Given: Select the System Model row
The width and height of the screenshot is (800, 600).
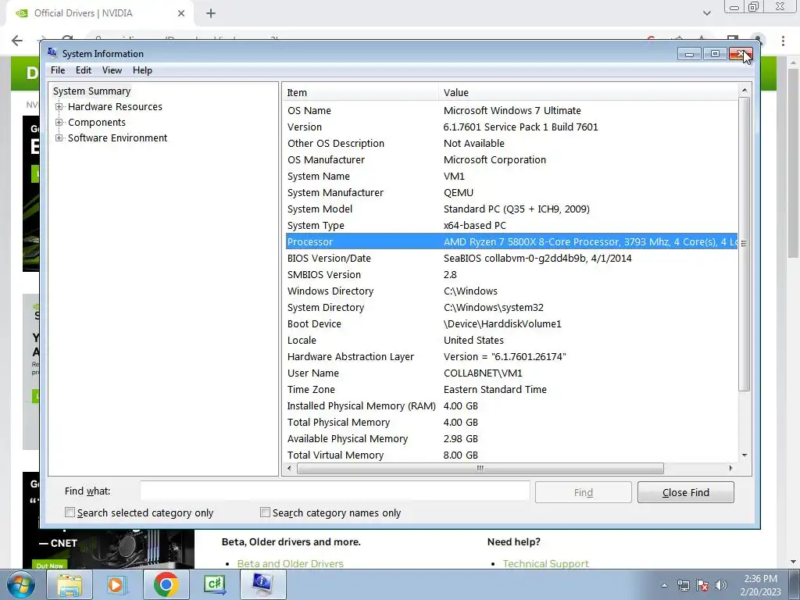Looking at the screenshot, I should pos(511,209).
